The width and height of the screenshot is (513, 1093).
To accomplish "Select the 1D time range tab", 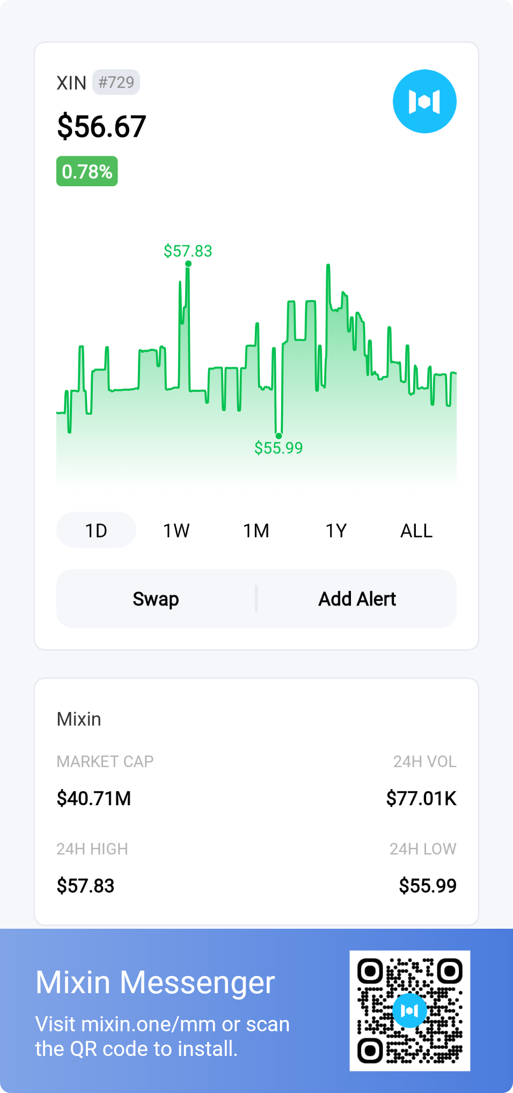I will tap(96, 530).
